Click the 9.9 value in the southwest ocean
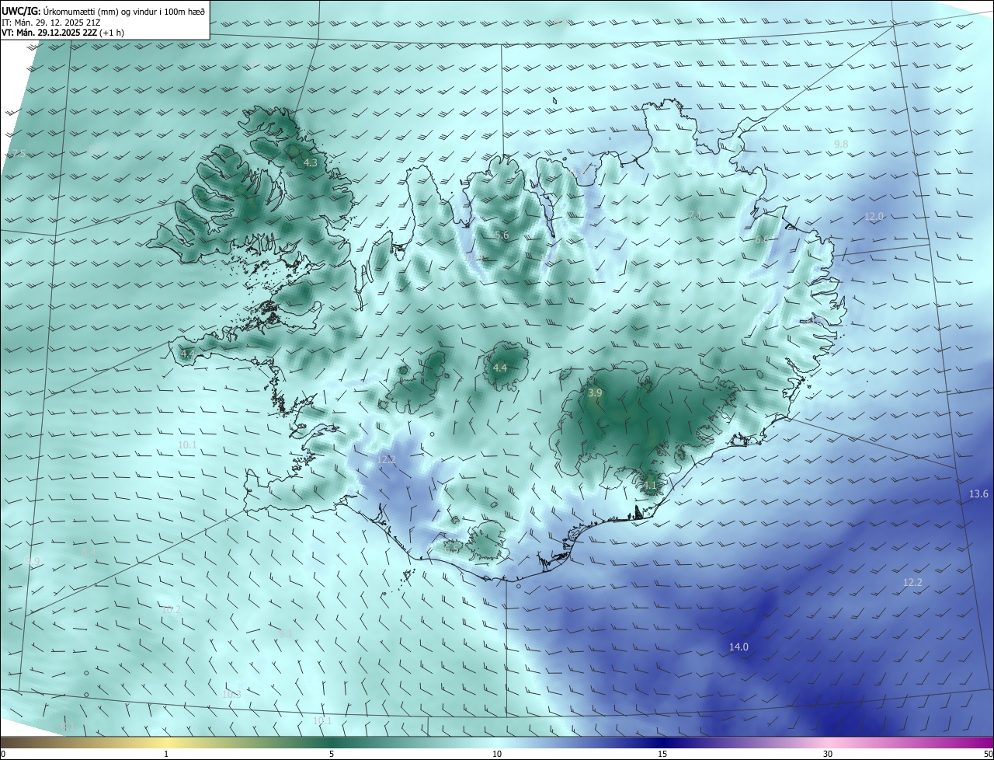 click(x=32, y=561)
